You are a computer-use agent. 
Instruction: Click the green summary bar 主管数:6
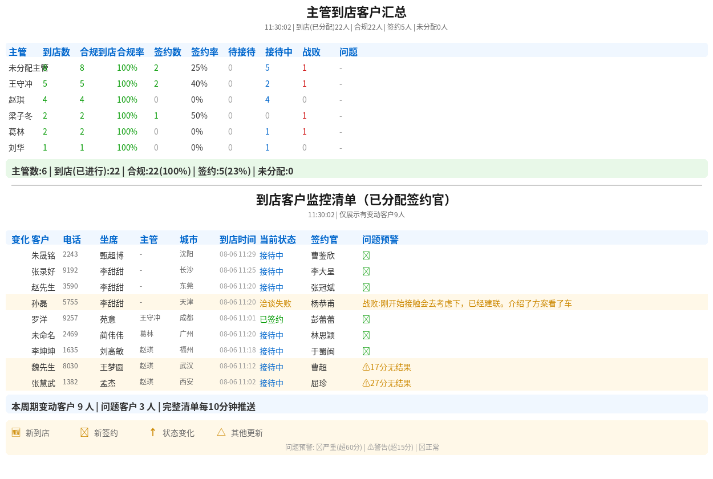[x=356, y=169]
